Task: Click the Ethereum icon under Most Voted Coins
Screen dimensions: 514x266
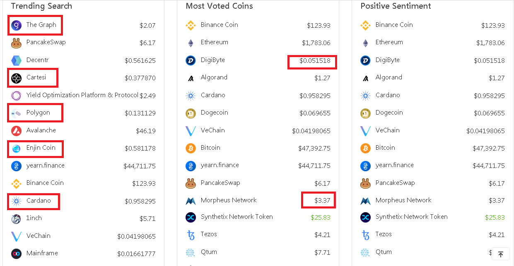Action: [x=191, y=43]
